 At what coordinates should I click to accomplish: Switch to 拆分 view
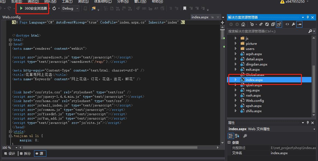pos(25,154)
